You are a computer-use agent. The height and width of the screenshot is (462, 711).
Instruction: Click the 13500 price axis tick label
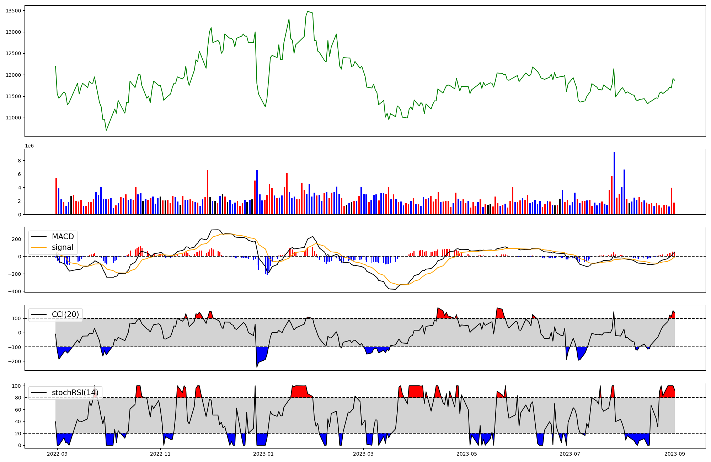(x=13, y=11)
